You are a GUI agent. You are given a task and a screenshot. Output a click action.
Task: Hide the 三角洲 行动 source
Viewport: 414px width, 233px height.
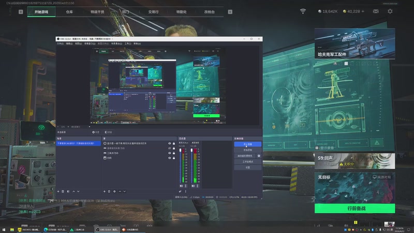[x=170, y=153]
